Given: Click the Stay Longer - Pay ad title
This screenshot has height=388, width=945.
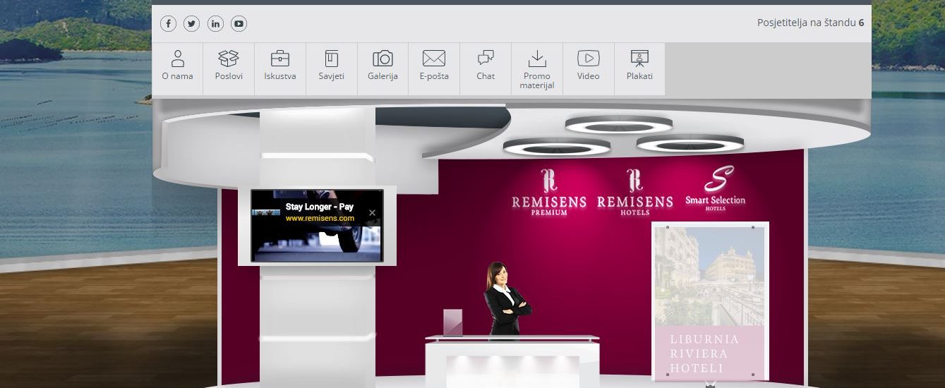Looking at the screenshot, I should pyautogui.click(x=320, y=207).
